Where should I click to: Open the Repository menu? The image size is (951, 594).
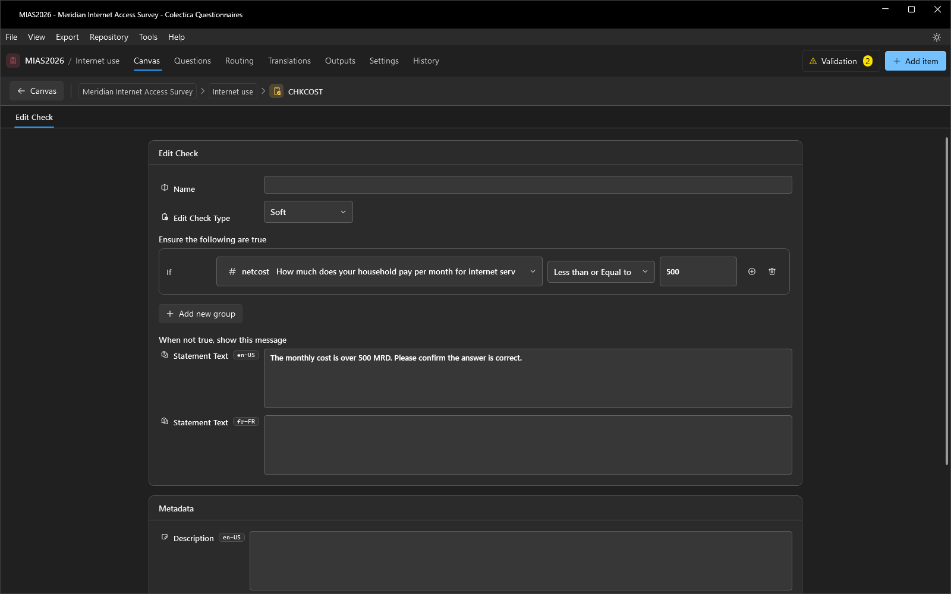click(x=109, y=37)
